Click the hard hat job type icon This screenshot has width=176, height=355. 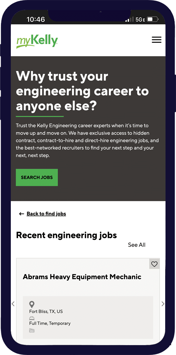pyautogui.click(x=32, y=318)
